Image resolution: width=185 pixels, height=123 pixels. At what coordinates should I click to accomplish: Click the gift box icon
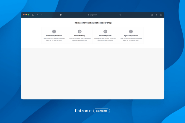tap(80, 31)
